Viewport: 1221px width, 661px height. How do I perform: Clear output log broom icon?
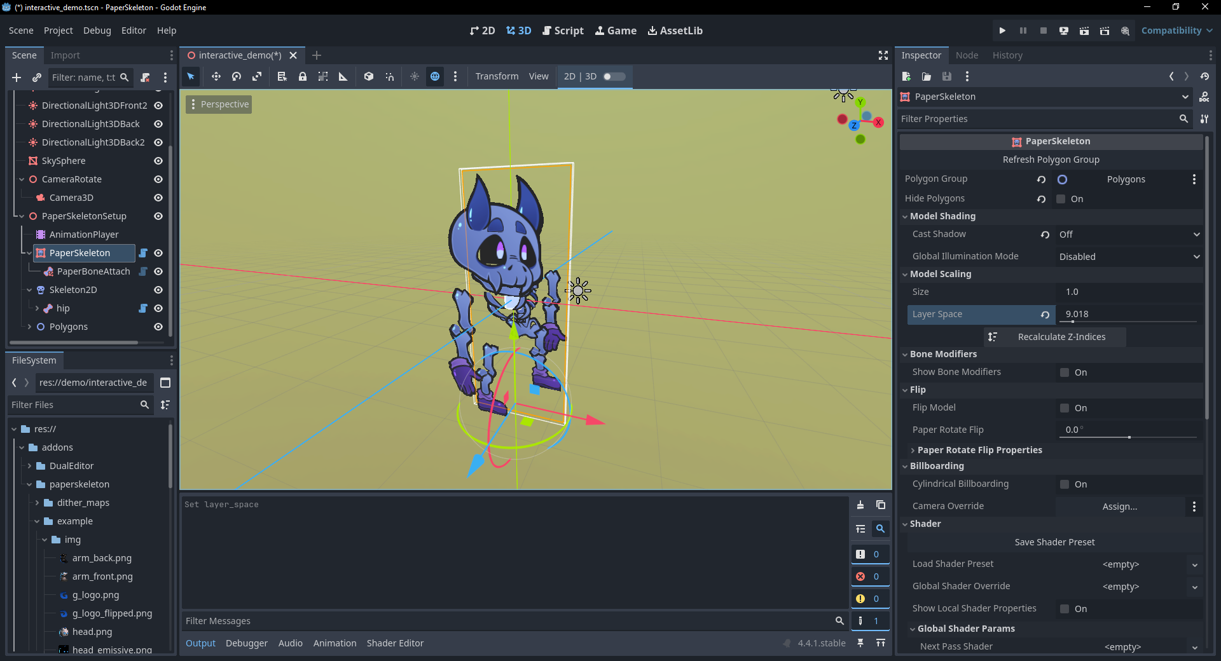click(x=860, y=505)
